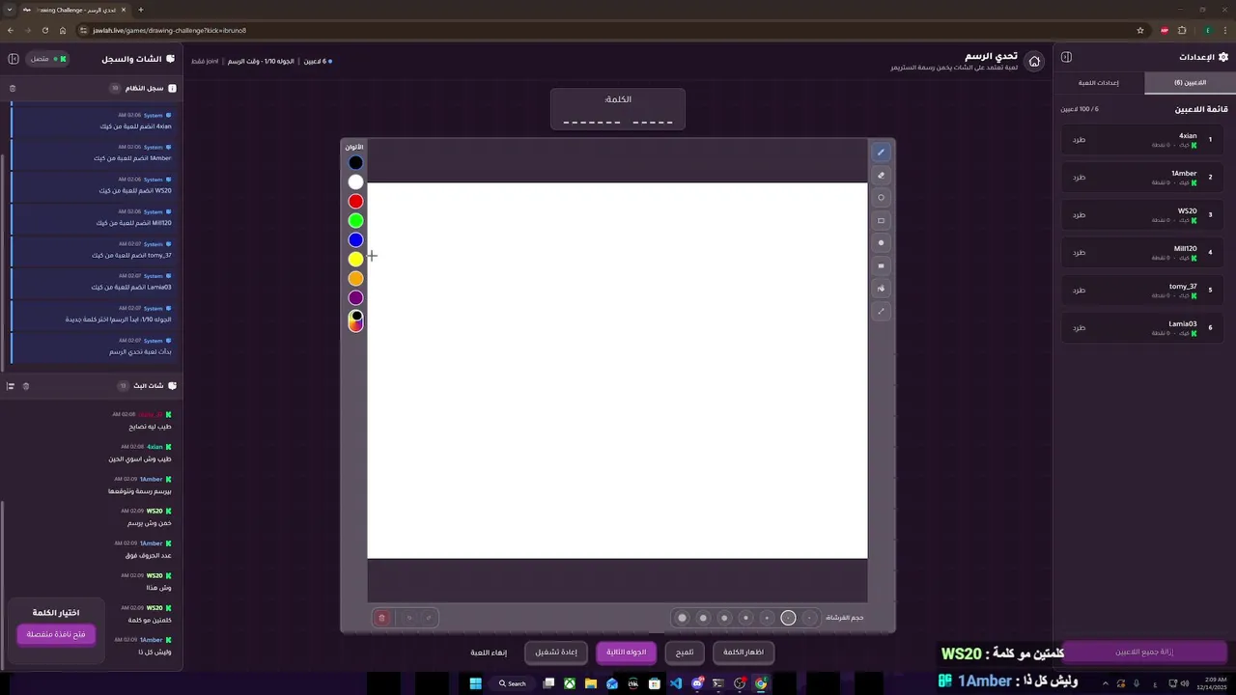This screenshot has width=1236, height=695.
Task: Click the stream chat layout icon
Action: pyautogui.click(x=11, y=386)
